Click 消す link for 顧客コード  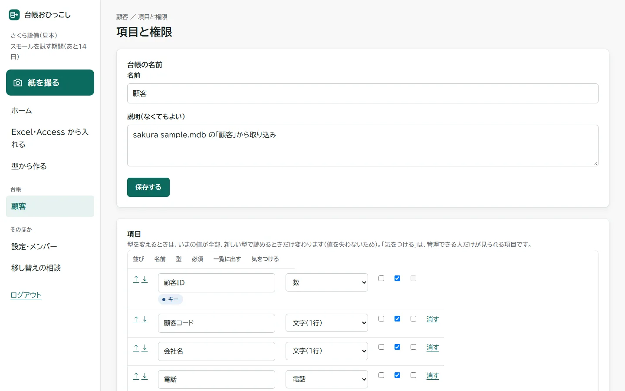click(433, 319)
